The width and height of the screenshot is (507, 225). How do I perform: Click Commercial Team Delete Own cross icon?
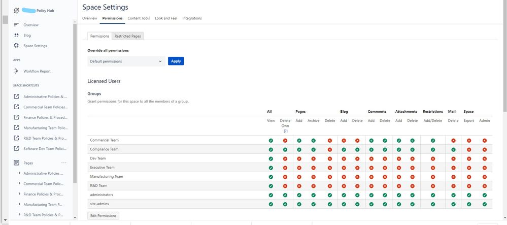point(285,141)
